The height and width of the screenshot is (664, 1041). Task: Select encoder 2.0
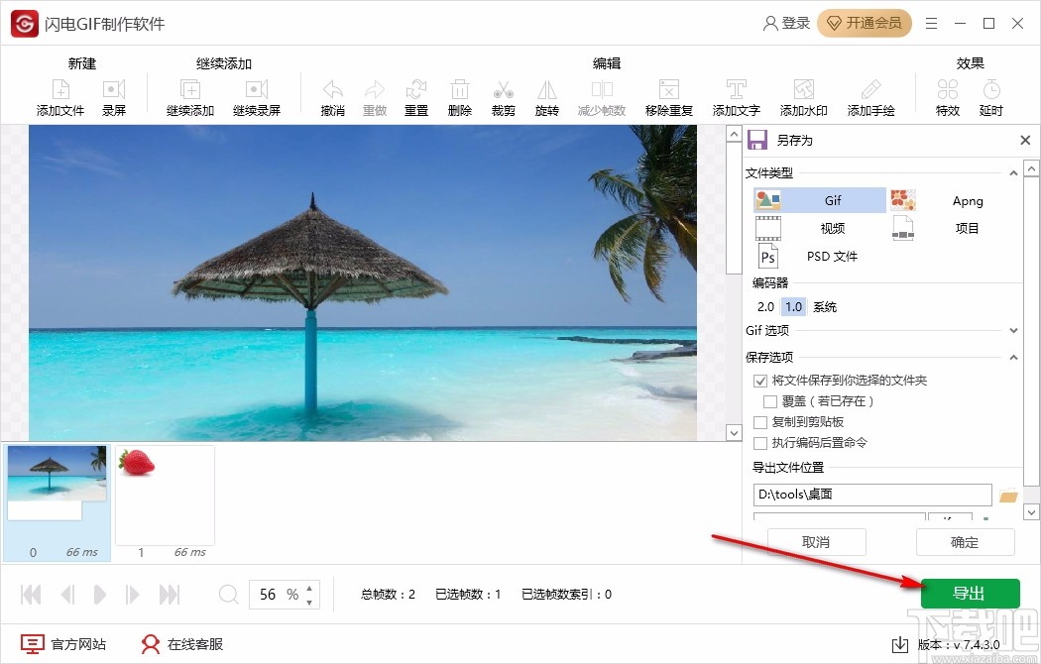pyautogui.click(x=765, y=306)
